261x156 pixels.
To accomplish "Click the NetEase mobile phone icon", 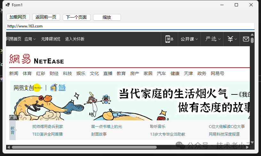I will (170, 39).
